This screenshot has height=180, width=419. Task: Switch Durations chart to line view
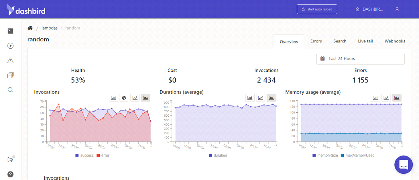(x=260, y=98)
